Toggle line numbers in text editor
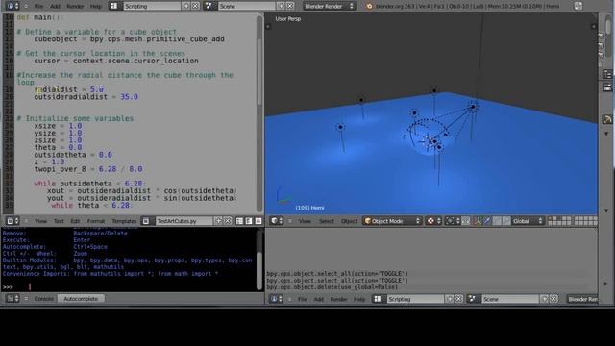Screen dimensions: 615x346 click(239, 221)
